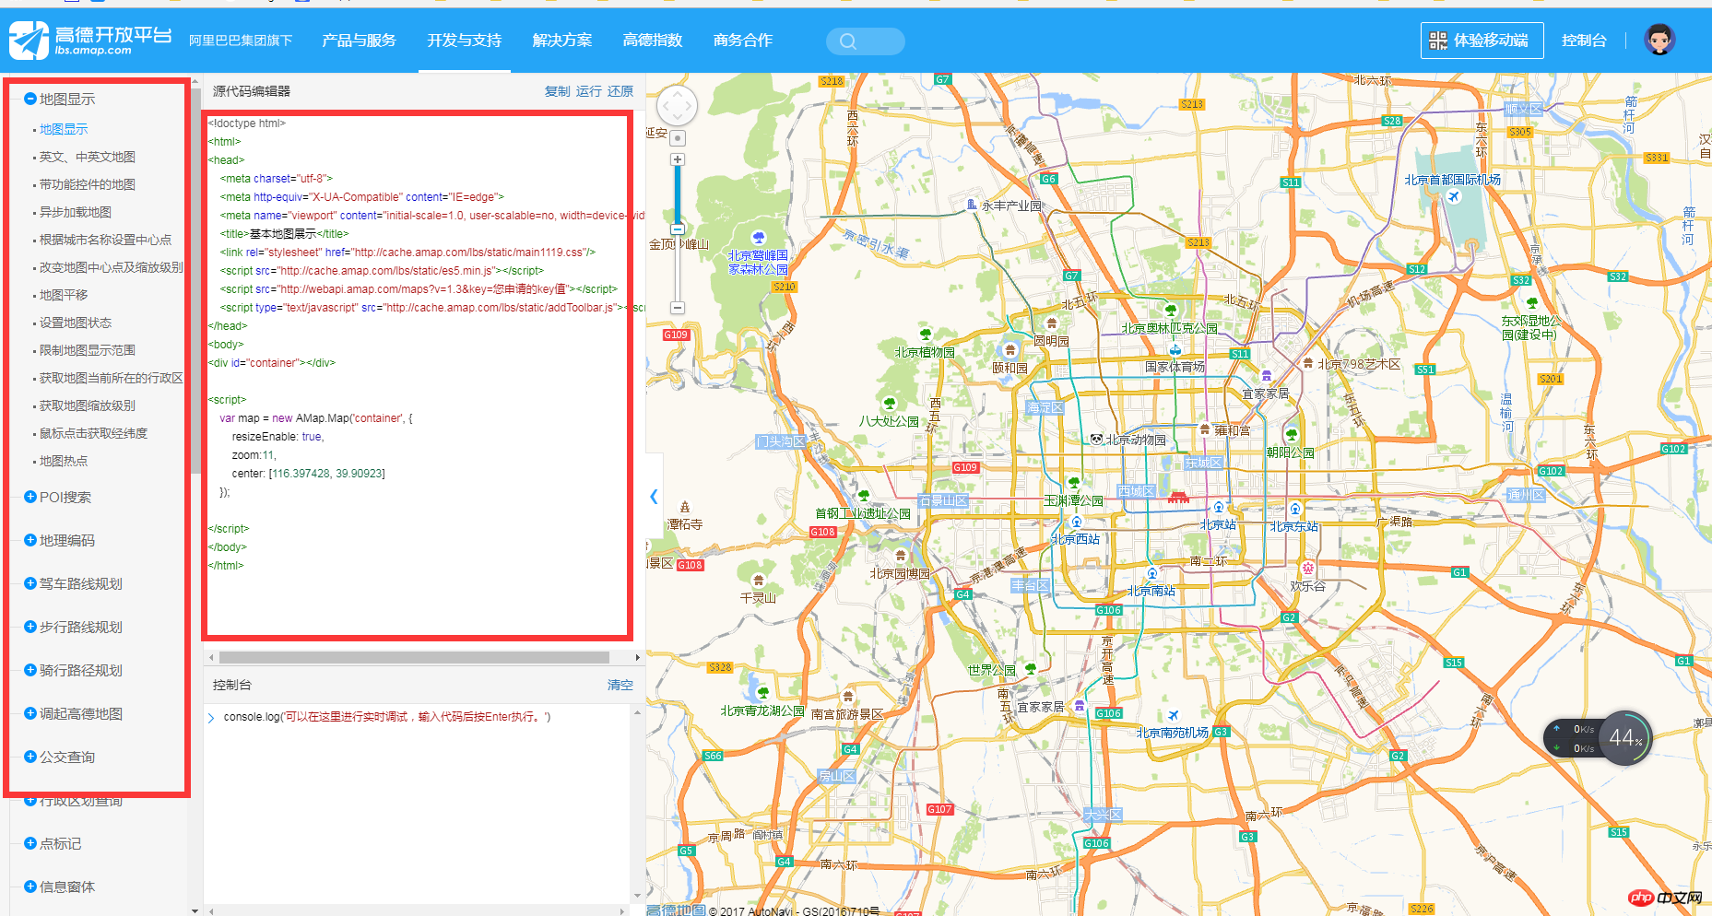
Task: Click the Beijing Capital Airport marker icon
Action: (x=1454, y=196)
